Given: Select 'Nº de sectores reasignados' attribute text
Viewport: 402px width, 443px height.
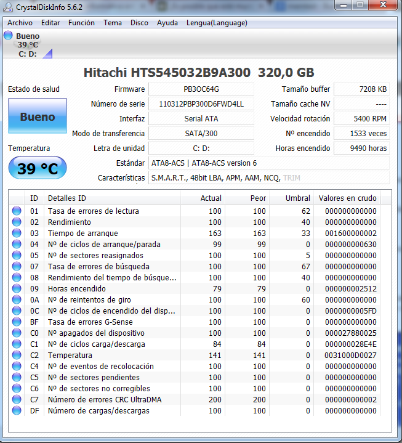Looking at the screenshot, I should (95, 256).
